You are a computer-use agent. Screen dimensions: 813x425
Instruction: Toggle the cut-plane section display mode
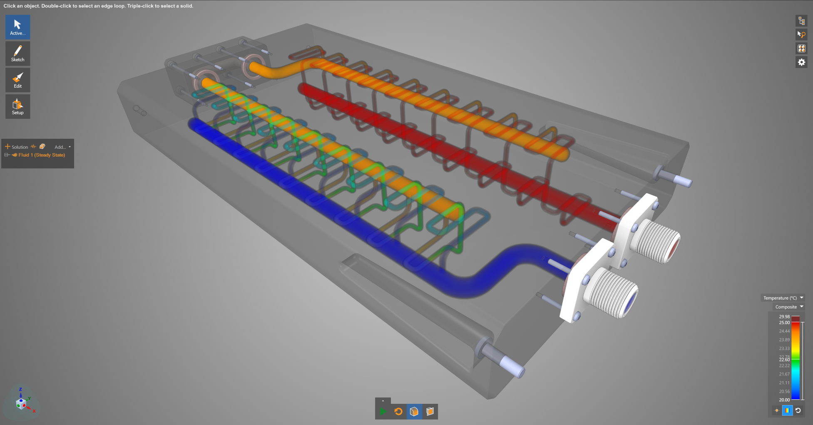430,412
